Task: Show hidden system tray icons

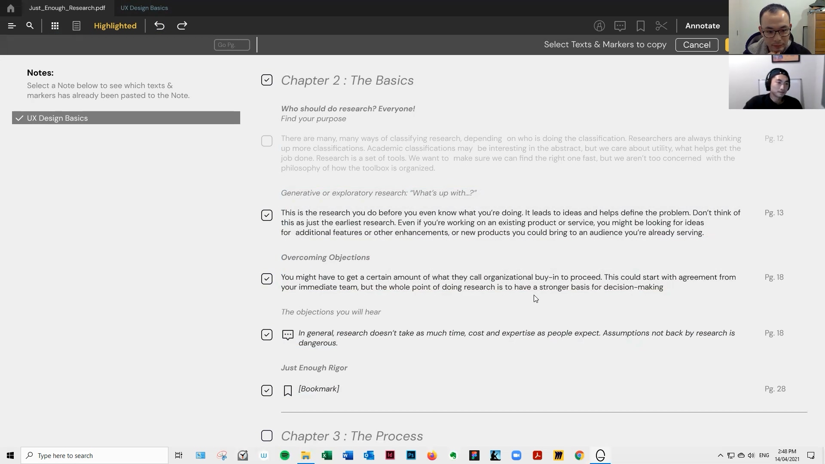Action: pos(721,455)
